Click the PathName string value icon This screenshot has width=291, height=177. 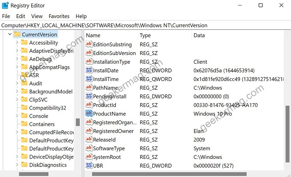[89, 88]
